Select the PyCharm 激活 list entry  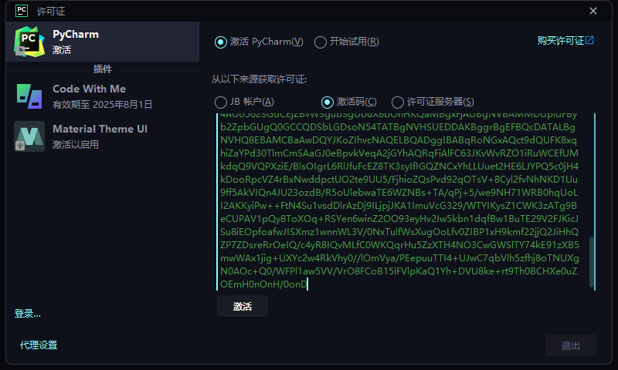103,42
